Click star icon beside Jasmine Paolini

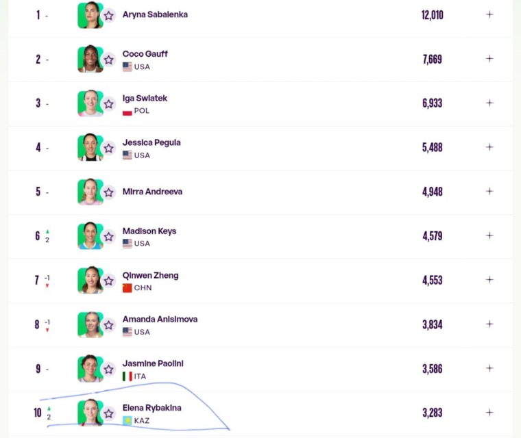pyautogui.click(x=108, y=370)
